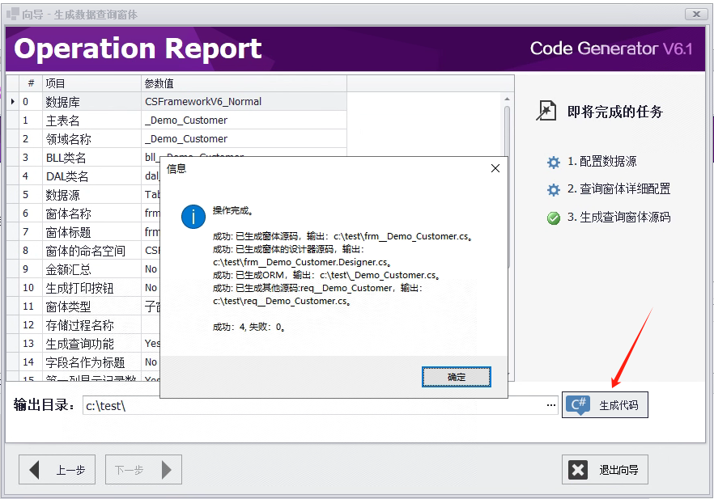
Task: Click the gear icon beside 2. 查询窗体详细配置
Action: tap(553, 189)
